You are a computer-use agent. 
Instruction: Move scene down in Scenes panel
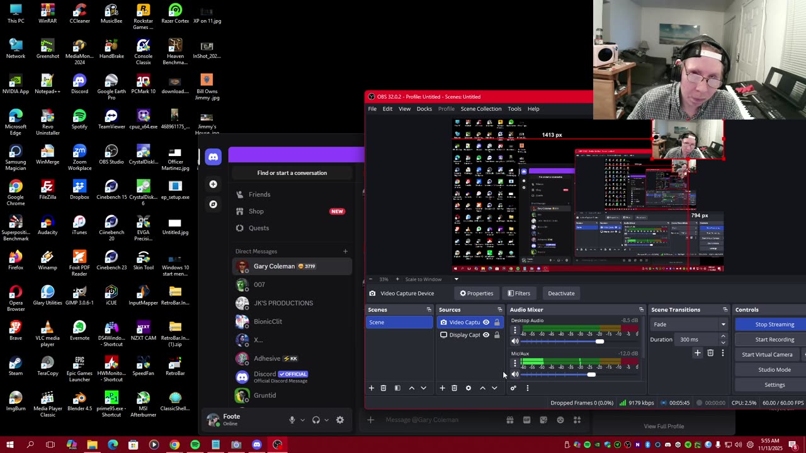point(423,388)
